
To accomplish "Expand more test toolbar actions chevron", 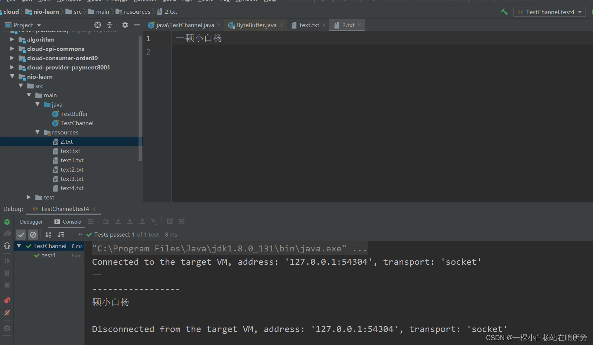I will coord(80,234).
